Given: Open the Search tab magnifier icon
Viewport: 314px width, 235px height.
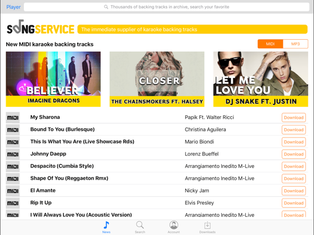Looking at the screenshot, I should (x=140, y=225).
